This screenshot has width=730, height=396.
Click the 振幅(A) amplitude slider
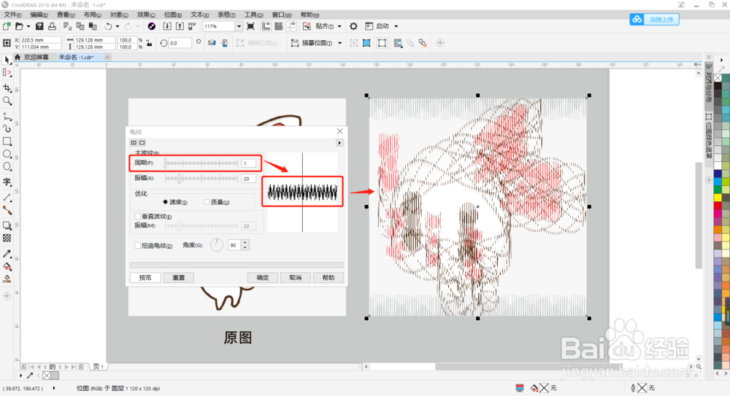[201, 178]
